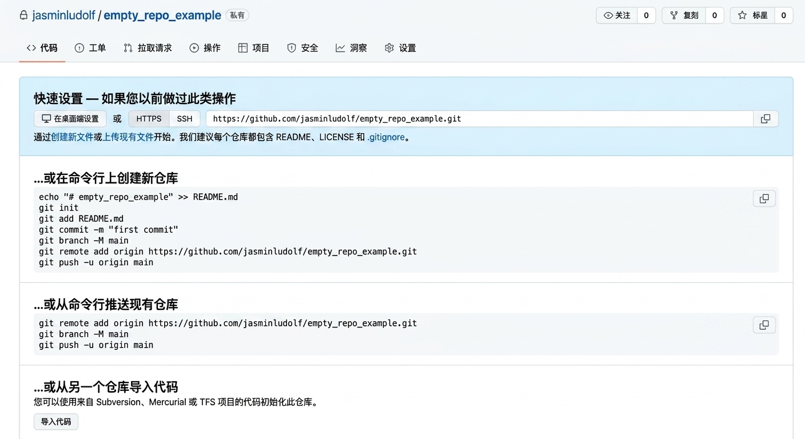
Task: Open the 安全 security tab
Action: tap(302, 48)
